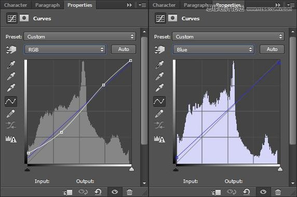The width and height of the screenshot is (297, 197).
Task: Delete the adjustment layer using left trash icon
Action: tap(130, 192)
